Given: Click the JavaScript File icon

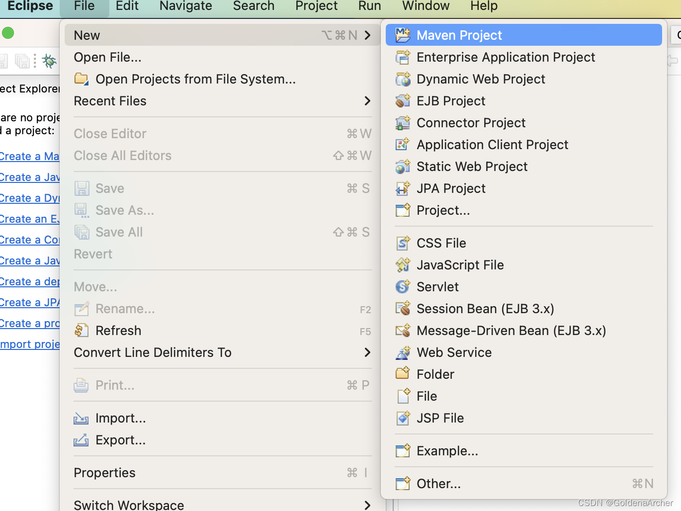Looking at the screenshot, I should click(403, 265).
